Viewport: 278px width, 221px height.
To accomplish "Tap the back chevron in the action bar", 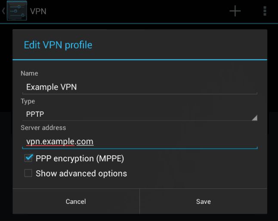I will (3, 11).
